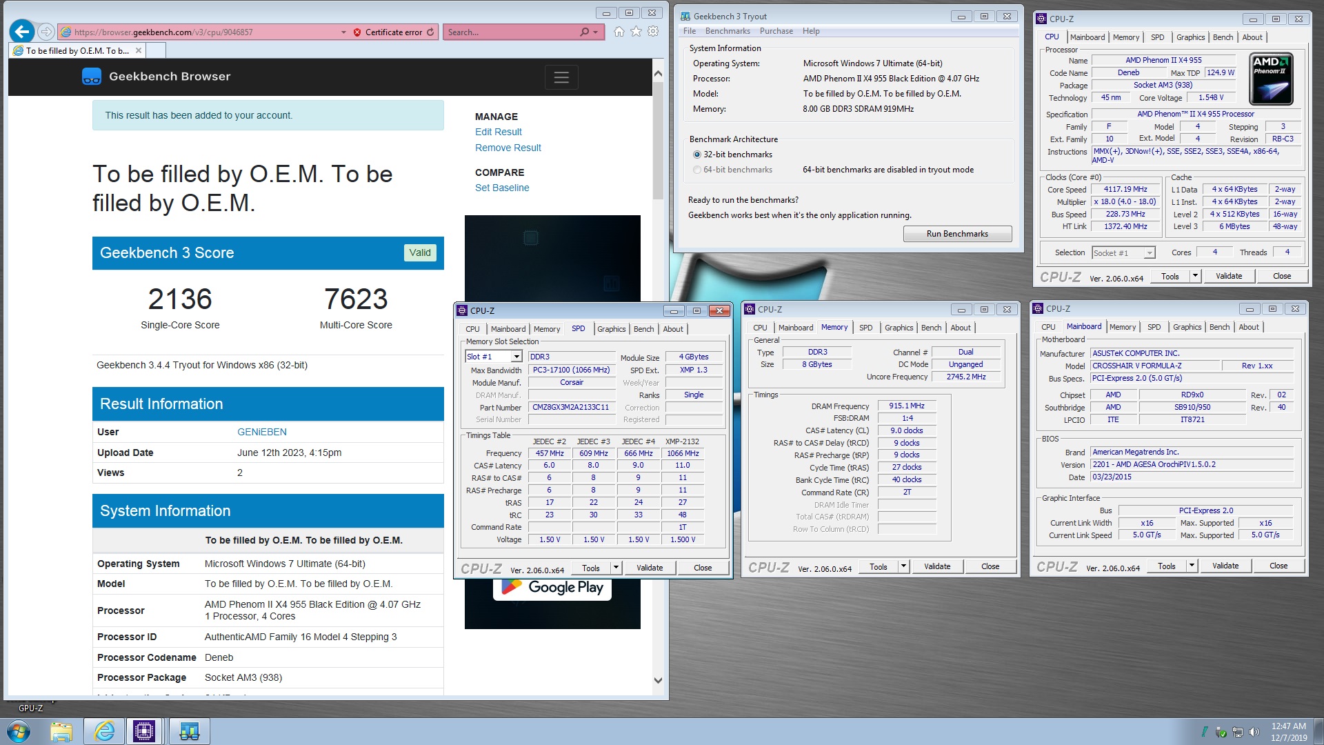Screen dimensions: 1324x745
Task: Click the Google Play ad banner
Action: [552, 588]
